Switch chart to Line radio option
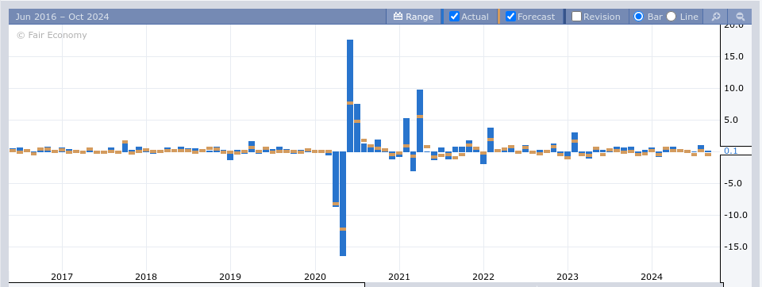 (672, 16)
